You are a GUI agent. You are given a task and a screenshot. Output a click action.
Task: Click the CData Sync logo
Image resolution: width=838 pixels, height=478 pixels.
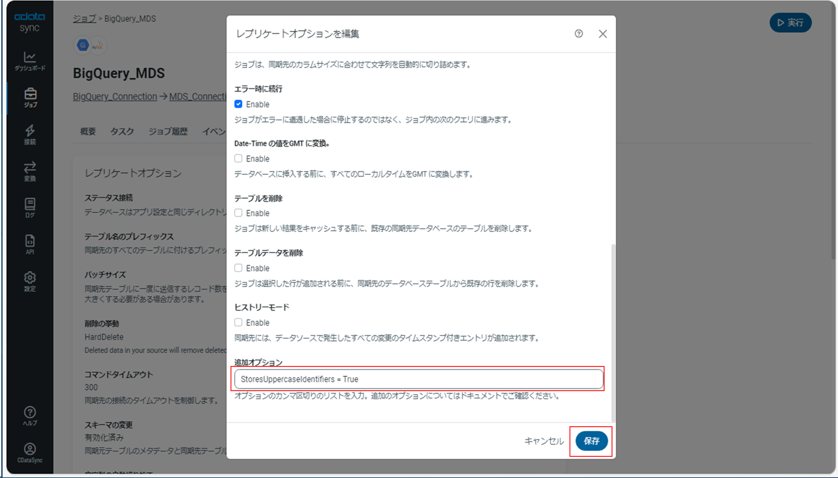(30, 22)
